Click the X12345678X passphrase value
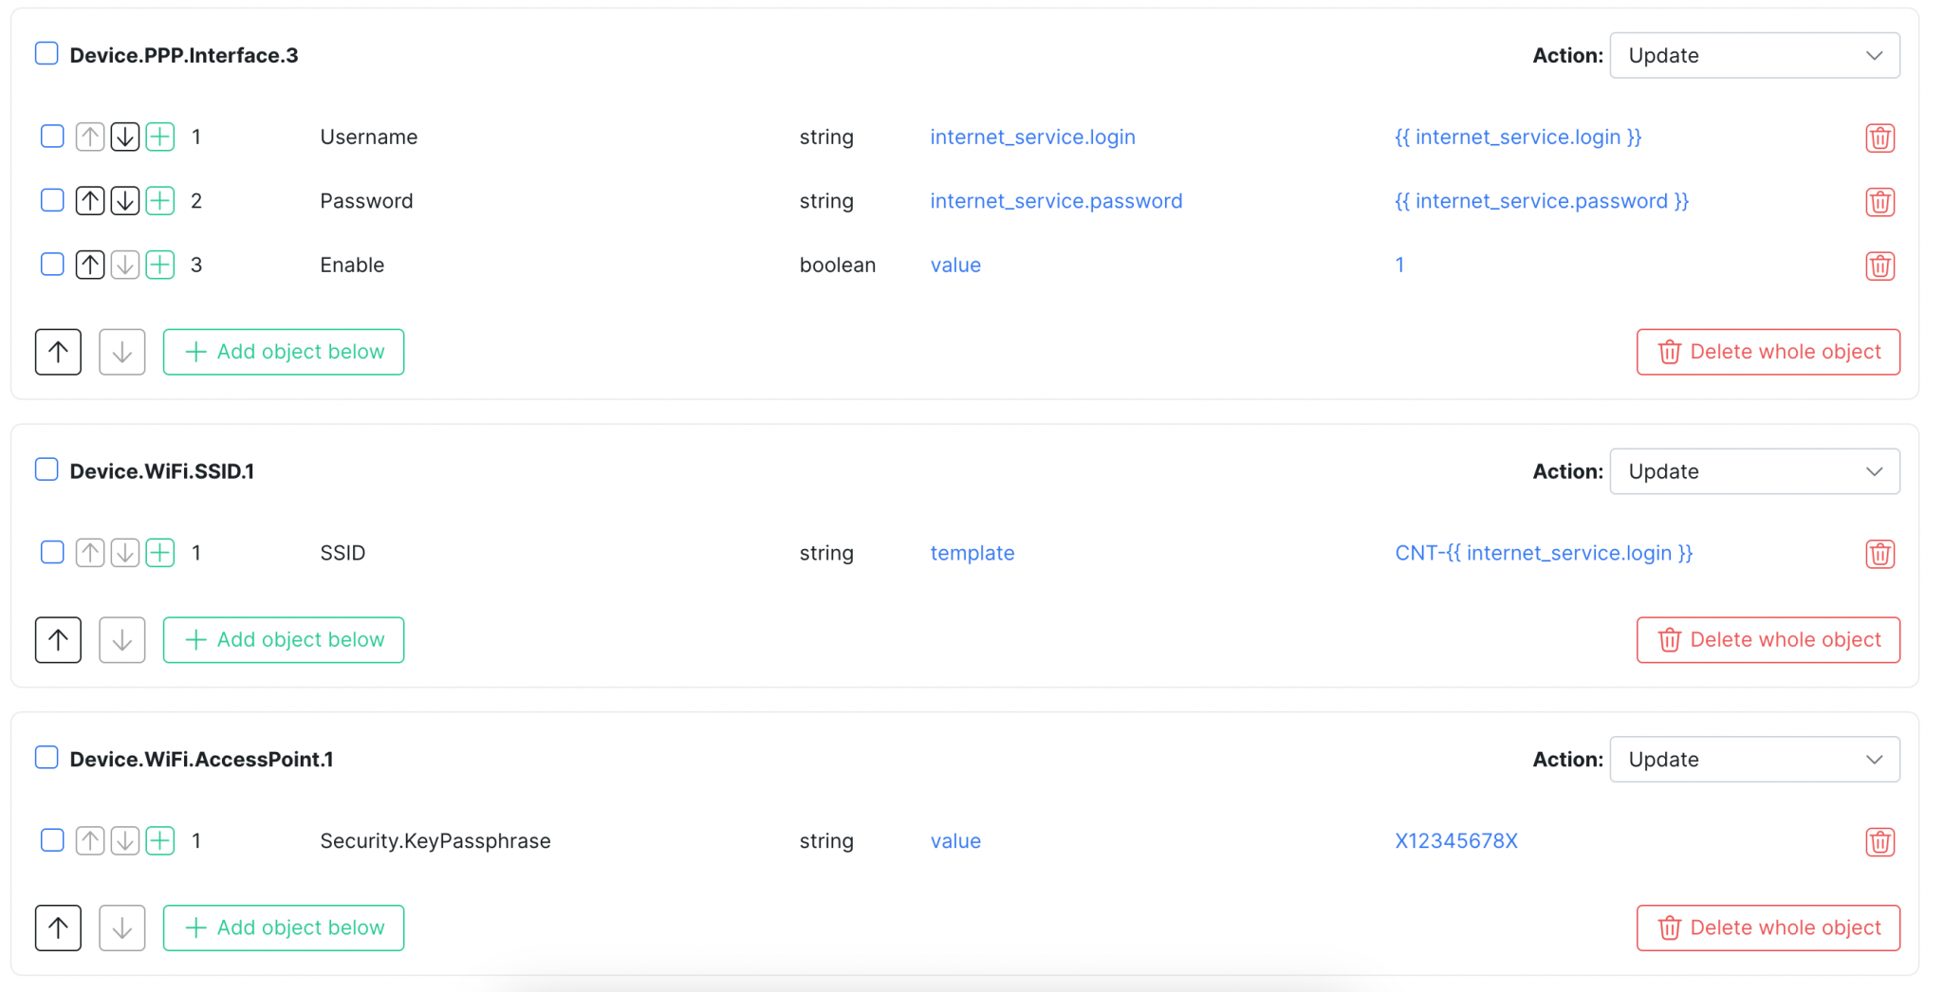The image size is (1943, 992). [x=1456, y=841]
